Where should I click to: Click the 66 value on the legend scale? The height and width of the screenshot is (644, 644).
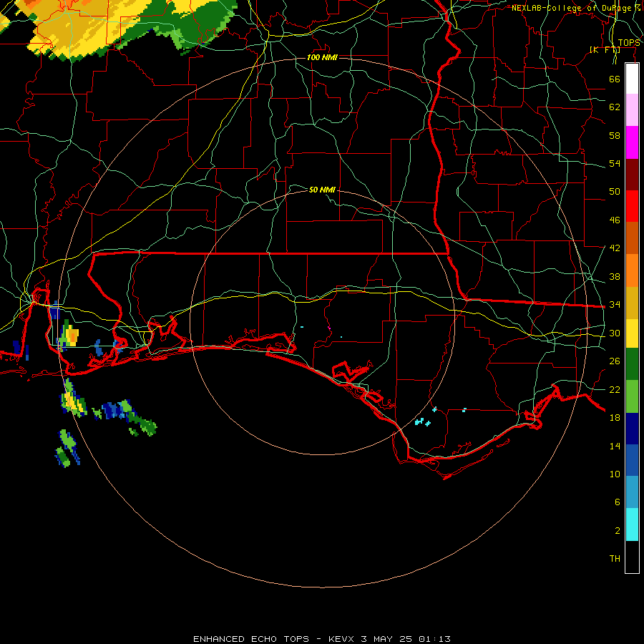click(x=615, y=79)
